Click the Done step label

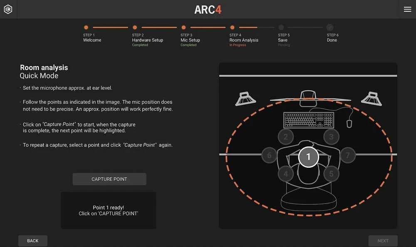point(332,40)
